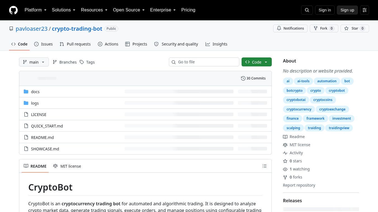This screenshot has height=212, width=378.
Task: Select the ai-tools topic tag
Action: [303, 81]
